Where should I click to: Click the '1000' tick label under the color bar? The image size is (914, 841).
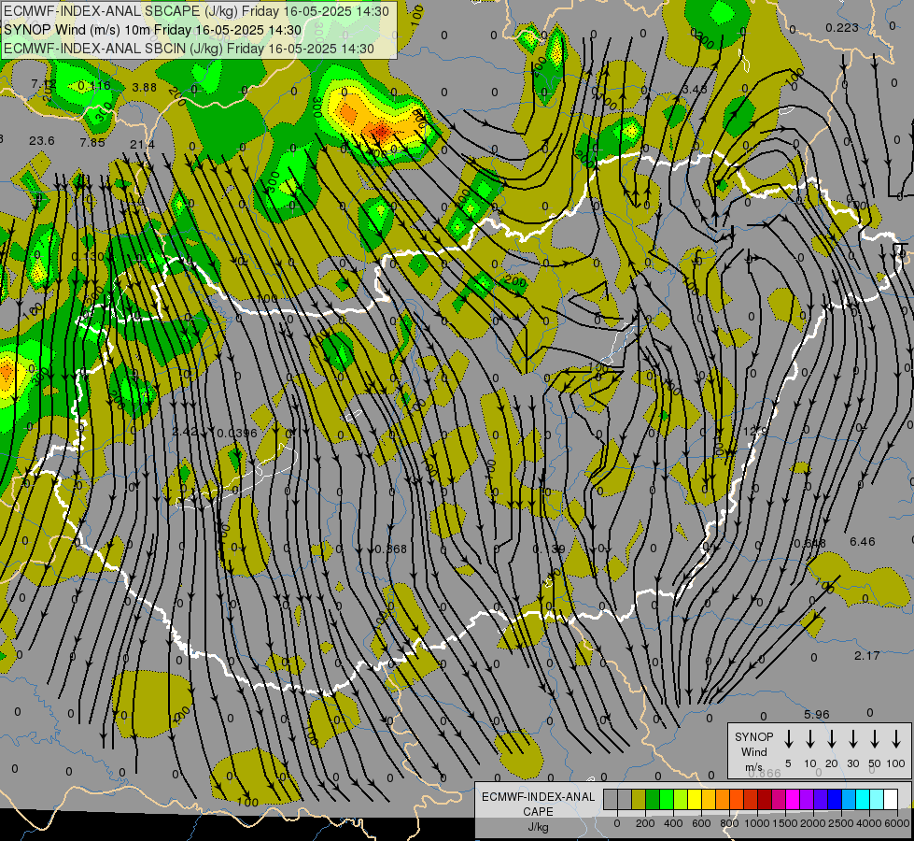click(x=757, y=823)
